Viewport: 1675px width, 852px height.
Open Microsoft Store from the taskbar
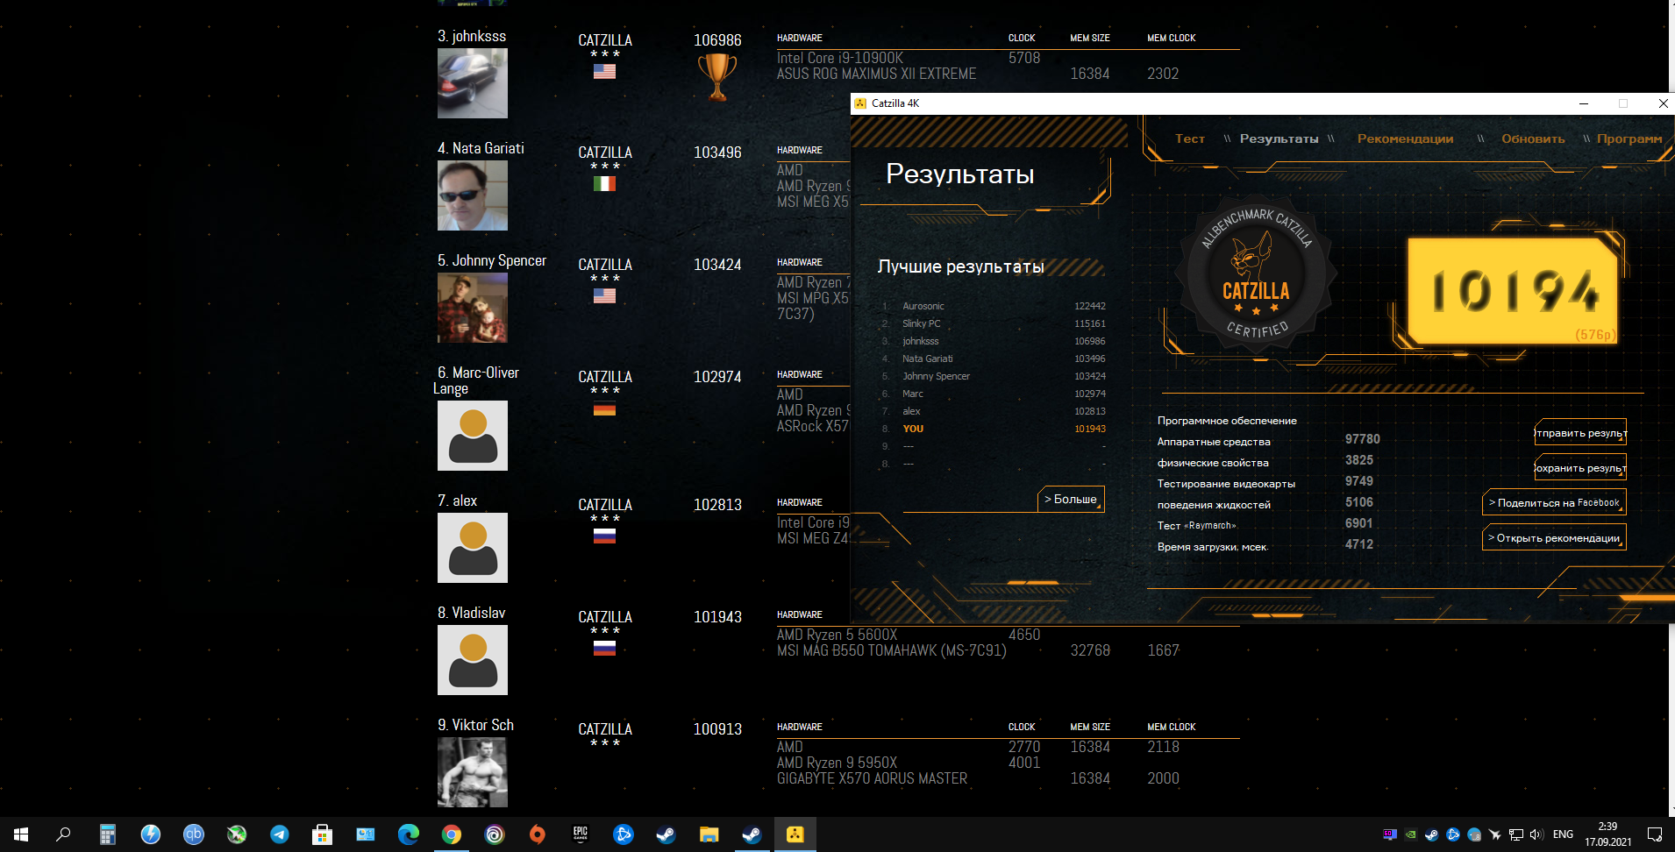(322, 834)
